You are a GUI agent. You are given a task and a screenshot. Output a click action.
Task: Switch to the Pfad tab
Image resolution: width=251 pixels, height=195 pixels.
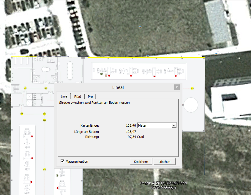point(77,97)
